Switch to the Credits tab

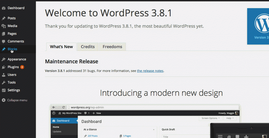pyautogui.click(x=88, y=47)
